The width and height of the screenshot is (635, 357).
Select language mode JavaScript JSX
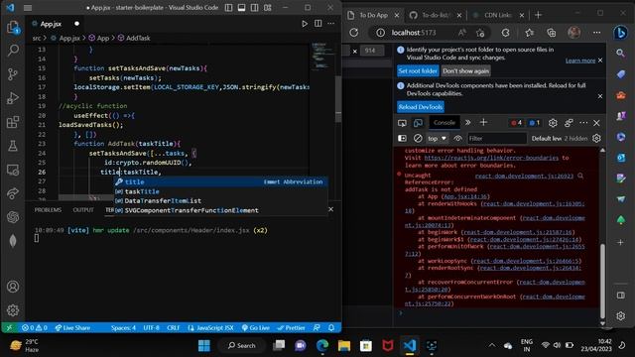pyautogui.click(x=211, y=328)
